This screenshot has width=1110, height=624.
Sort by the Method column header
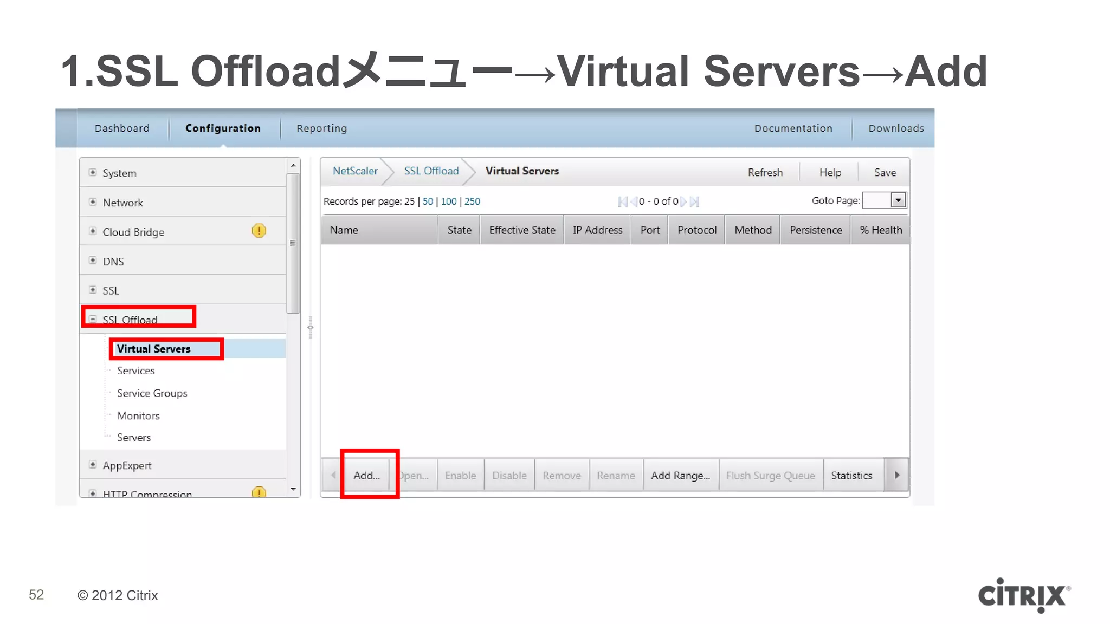pos(753,230)
